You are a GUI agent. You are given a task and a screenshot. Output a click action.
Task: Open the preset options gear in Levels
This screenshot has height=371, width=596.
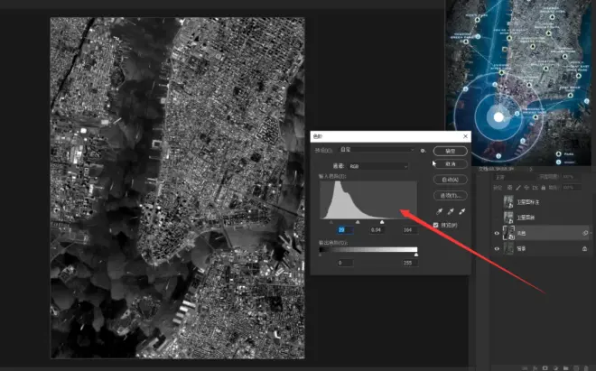coord(423,150)
